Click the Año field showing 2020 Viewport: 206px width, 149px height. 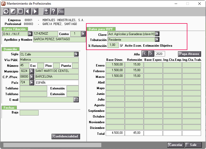[x=160, y=54]
